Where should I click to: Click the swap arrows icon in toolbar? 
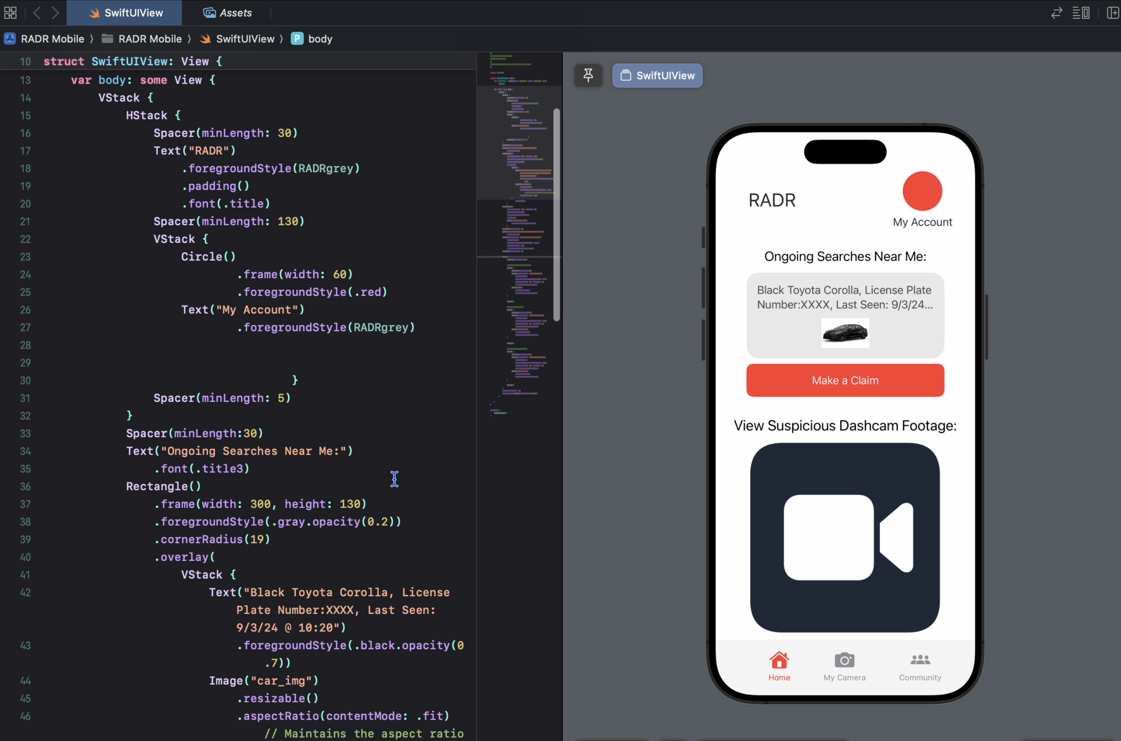click(1057, 13)
